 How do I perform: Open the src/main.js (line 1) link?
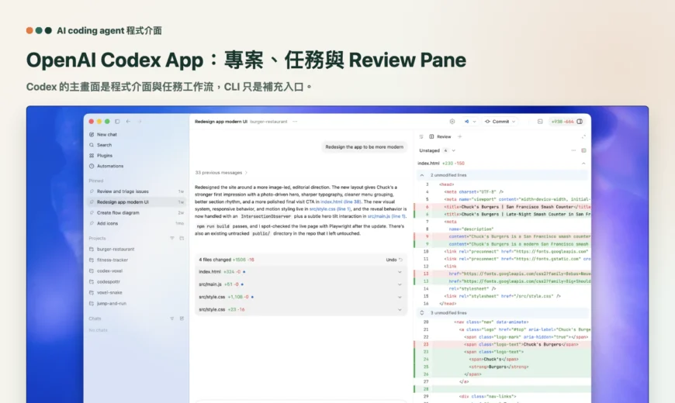(386, 216)
